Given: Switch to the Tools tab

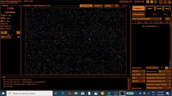Looking at the screenshot, I should [x=159, y=8].
